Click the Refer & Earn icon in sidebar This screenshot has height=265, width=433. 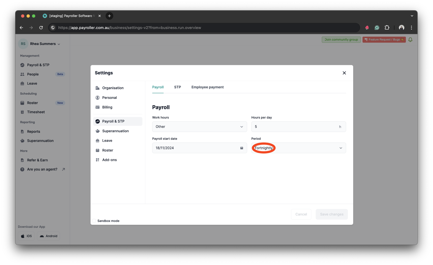pyautogui.click(x=22, y=160)
